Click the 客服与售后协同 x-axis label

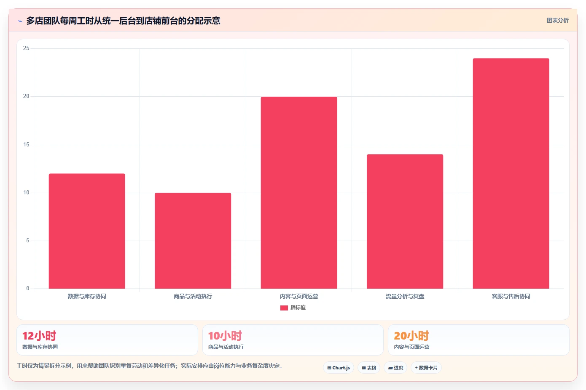point(511,296)
